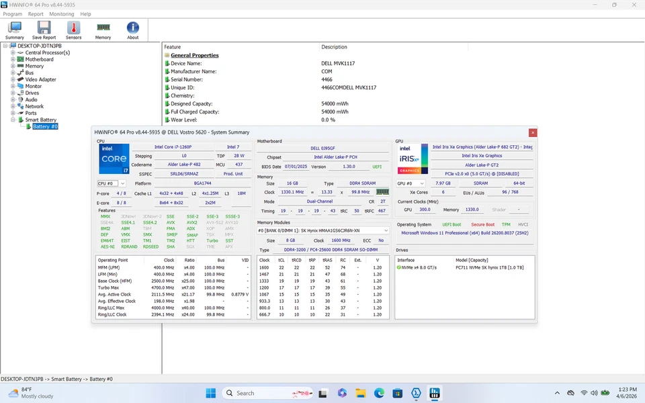Screen dimensions: 645x403
Task: Click the volume icon in the system tray
Action: click(x=595, y=393)
